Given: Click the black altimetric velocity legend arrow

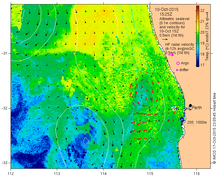Looking at the screenshot, I should 165,40.
